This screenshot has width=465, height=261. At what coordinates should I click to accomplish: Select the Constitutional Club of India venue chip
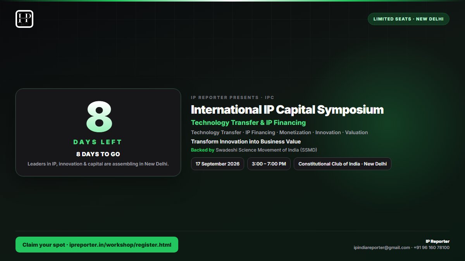(x=343, y=164)
